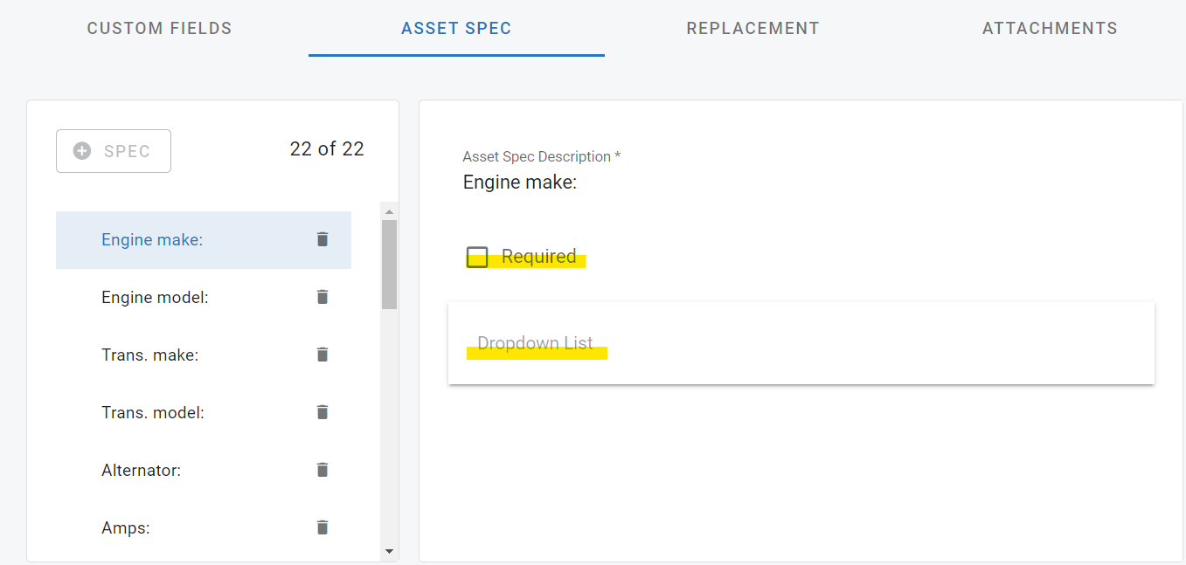1186x565 pixels.
Task: Delete the Engine make spec
Action: tap(323, 239)
